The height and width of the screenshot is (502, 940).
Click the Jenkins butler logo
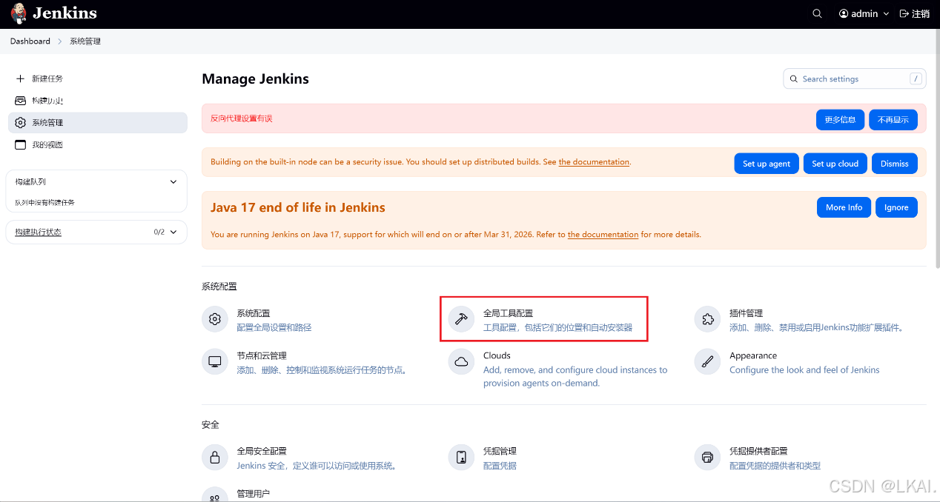19,13
